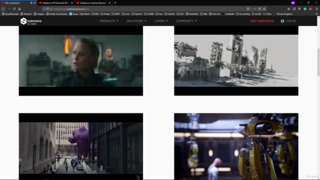Viewport: 320px width, 180px height.
Task: Open Voynich bookmarks folder
Action: tap(137, 14)
